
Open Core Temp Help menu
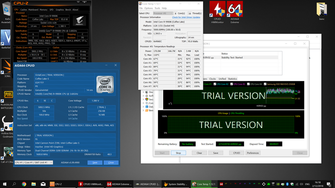(164, 8)
